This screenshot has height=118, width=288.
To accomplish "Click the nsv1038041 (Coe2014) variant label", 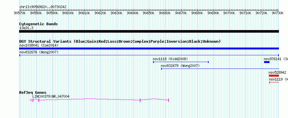I will click(39, 45).
